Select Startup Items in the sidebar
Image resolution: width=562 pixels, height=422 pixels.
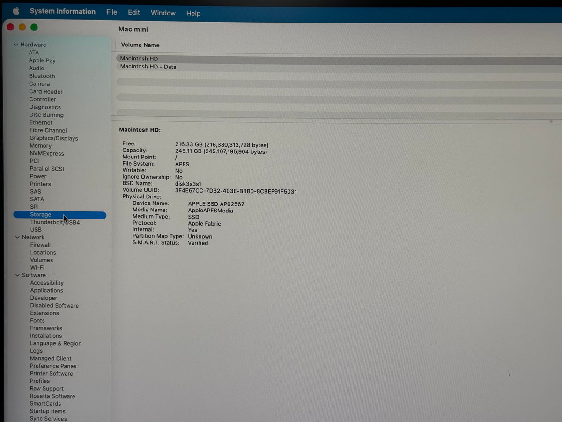click(x=48, y=411)
